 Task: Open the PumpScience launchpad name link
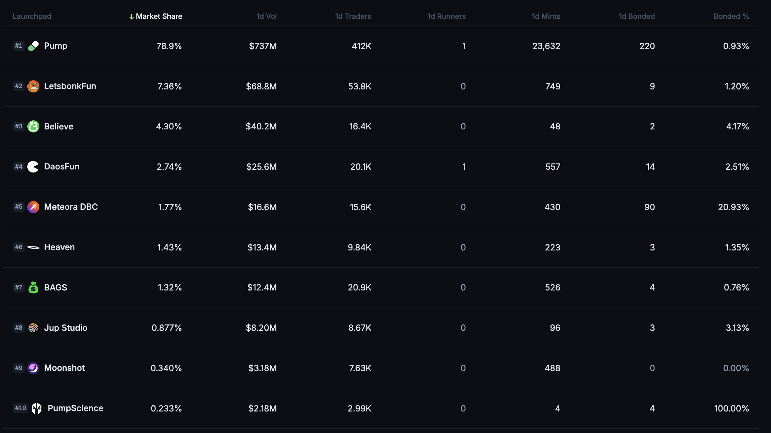75,408
